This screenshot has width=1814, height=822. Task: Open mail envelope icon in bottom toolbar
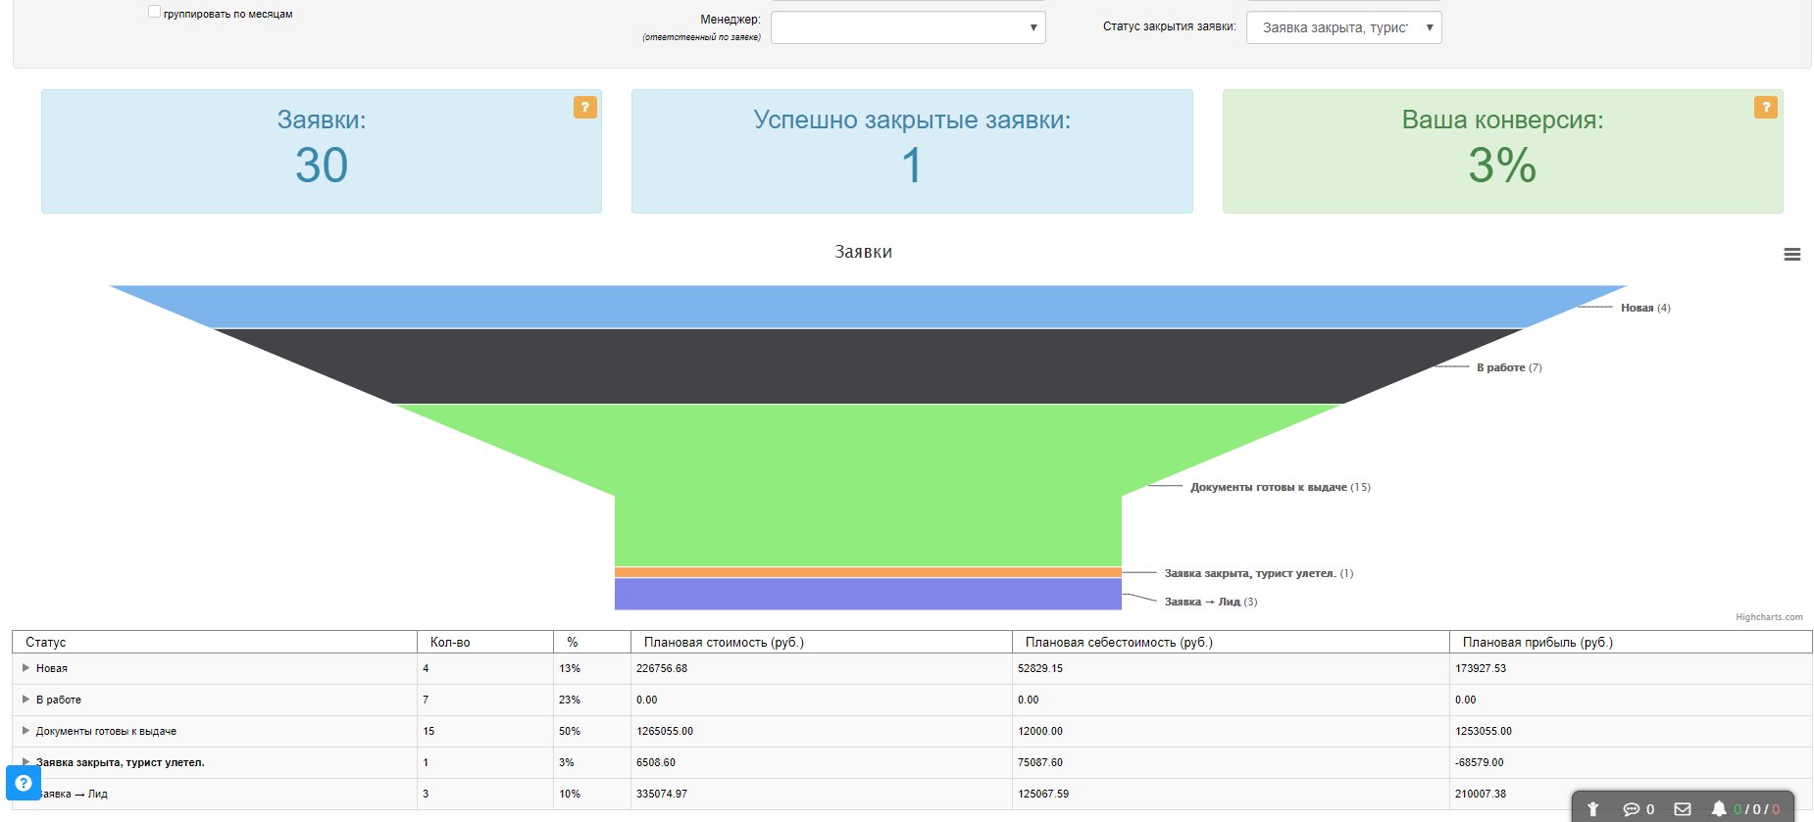[x=1683, y=809]
